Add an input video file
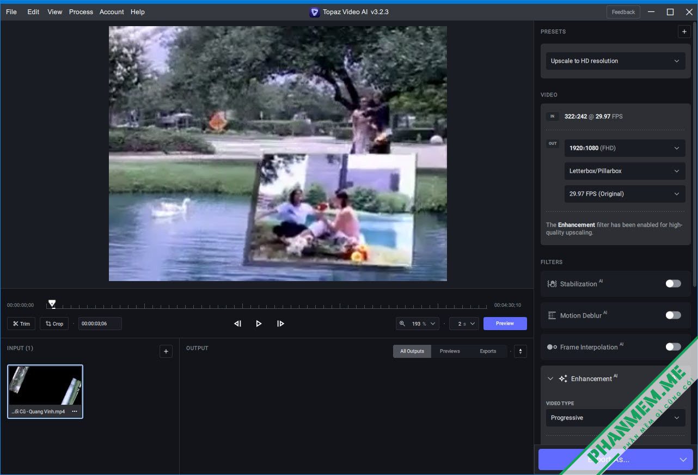698x475 pixels. coord(166,351)
